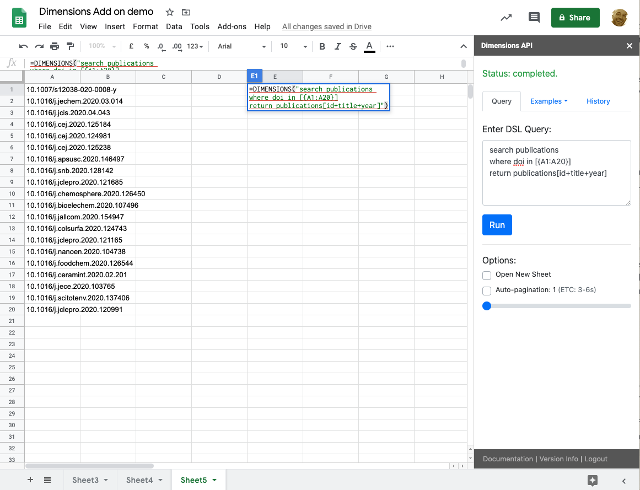Open the text color picker

369,46
